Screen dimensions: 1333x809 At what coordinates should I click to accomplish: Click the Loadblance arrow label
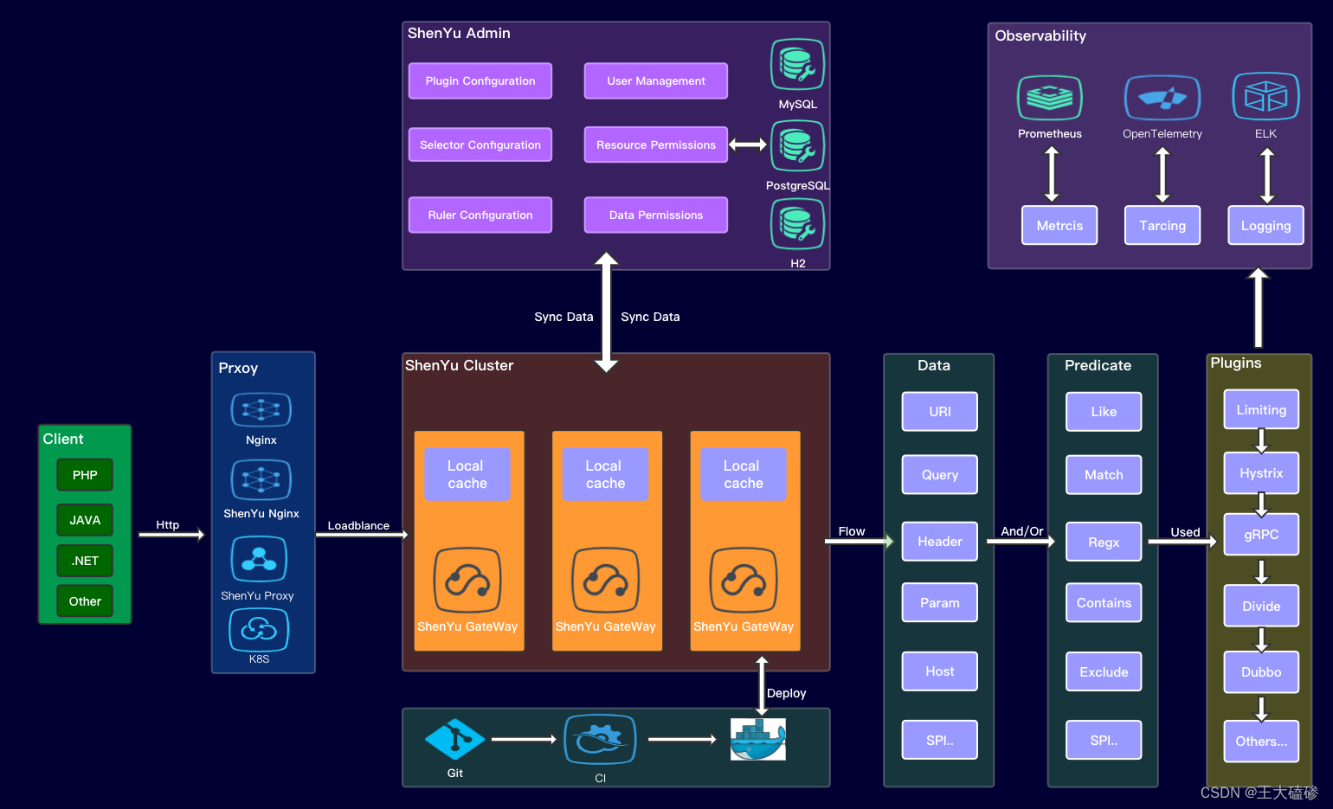tap(358, 525)
